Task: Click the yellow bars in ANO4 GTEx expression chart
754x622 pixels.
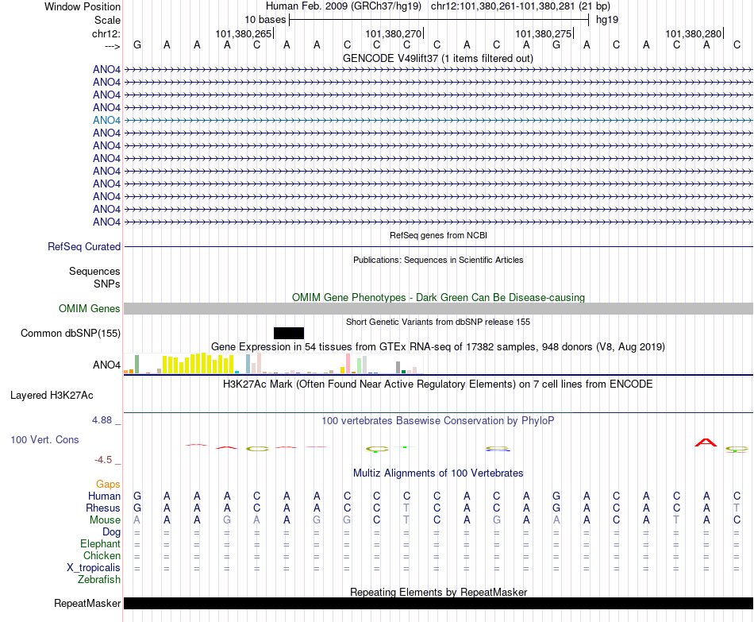Action: (x=198, y=364)
